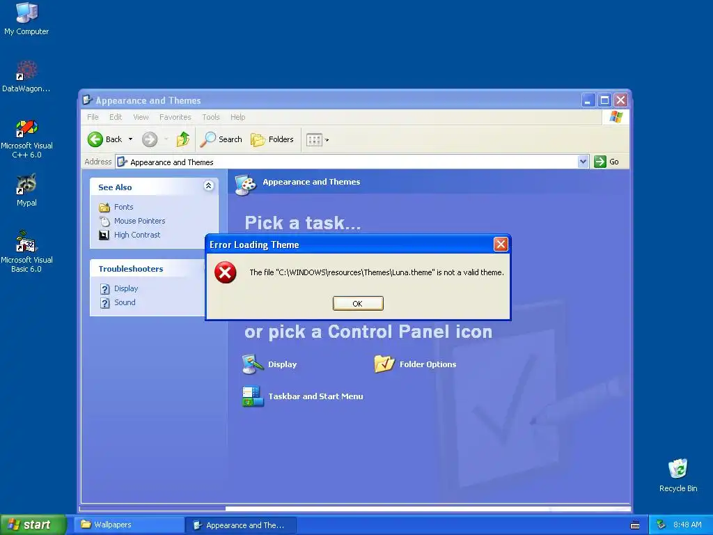Open the Folder Options icon

click(x=384, y=364)
